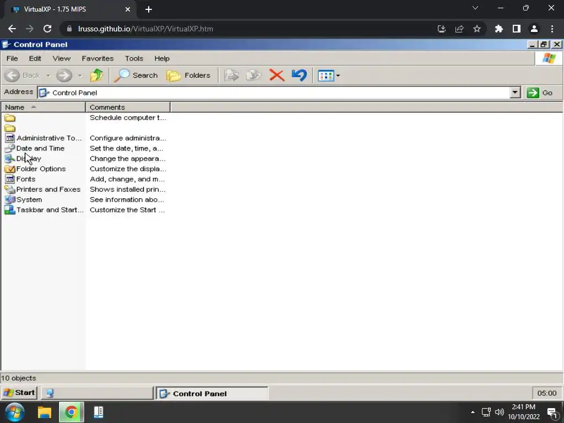Open the Views dropdown button

pos(329,75)
